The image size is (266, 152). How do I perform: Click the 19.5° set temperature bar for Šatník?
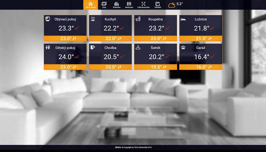156,67
